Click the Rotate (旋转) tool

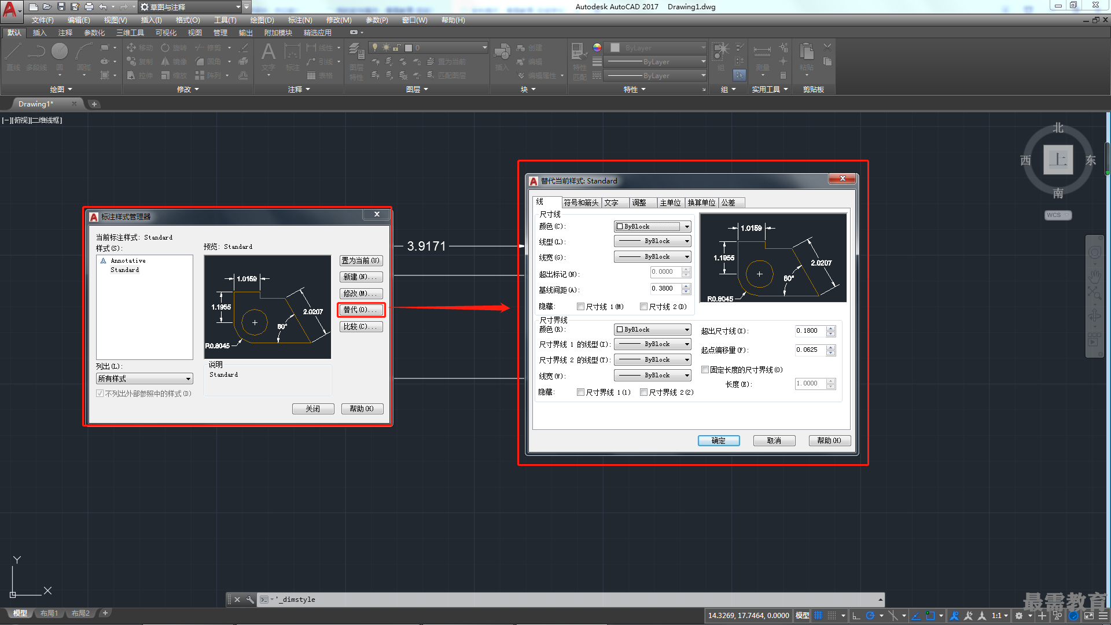(x=174, y=47)
